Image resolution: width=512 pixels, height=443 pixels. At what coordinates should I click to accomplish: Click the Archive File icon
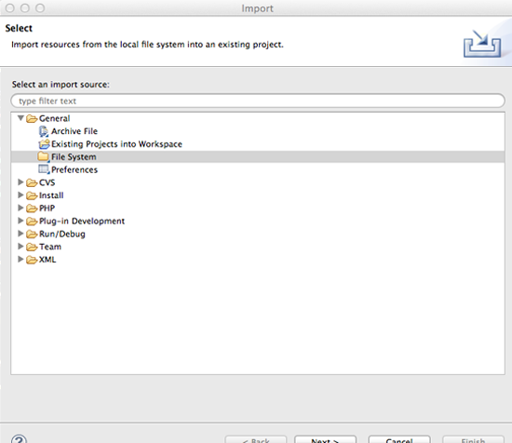pos(44,131)
